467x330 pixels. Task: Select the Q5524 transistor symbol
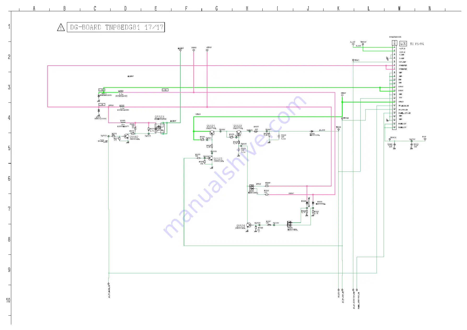pyautogui.click(x=249, y=225)
